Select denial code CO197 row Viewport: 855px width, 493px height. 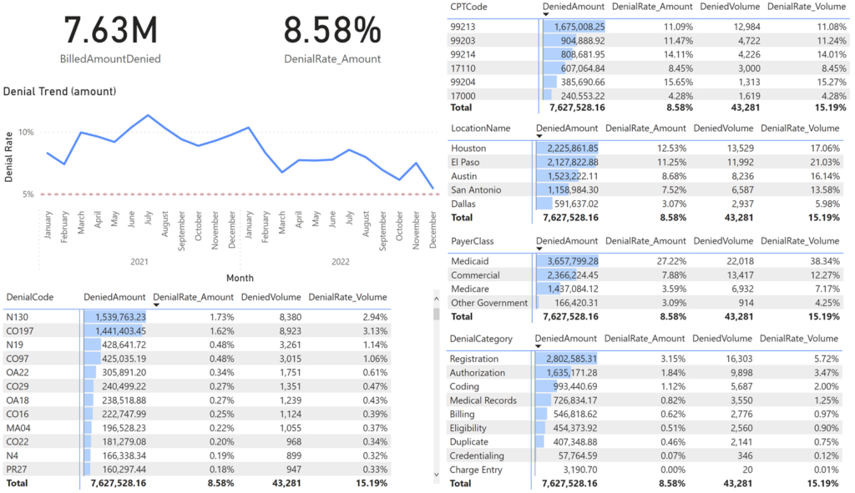coord(197,330)
